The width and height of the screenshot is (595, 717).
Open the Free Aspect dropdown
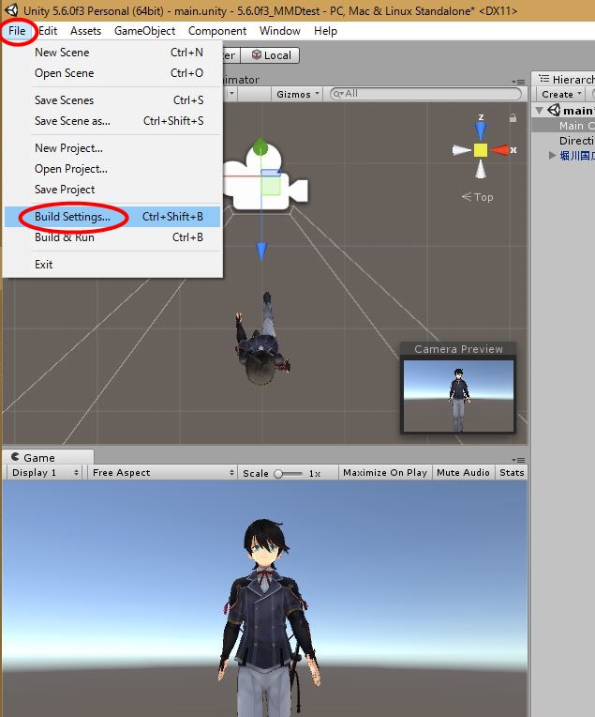click(x=162, y=473)
